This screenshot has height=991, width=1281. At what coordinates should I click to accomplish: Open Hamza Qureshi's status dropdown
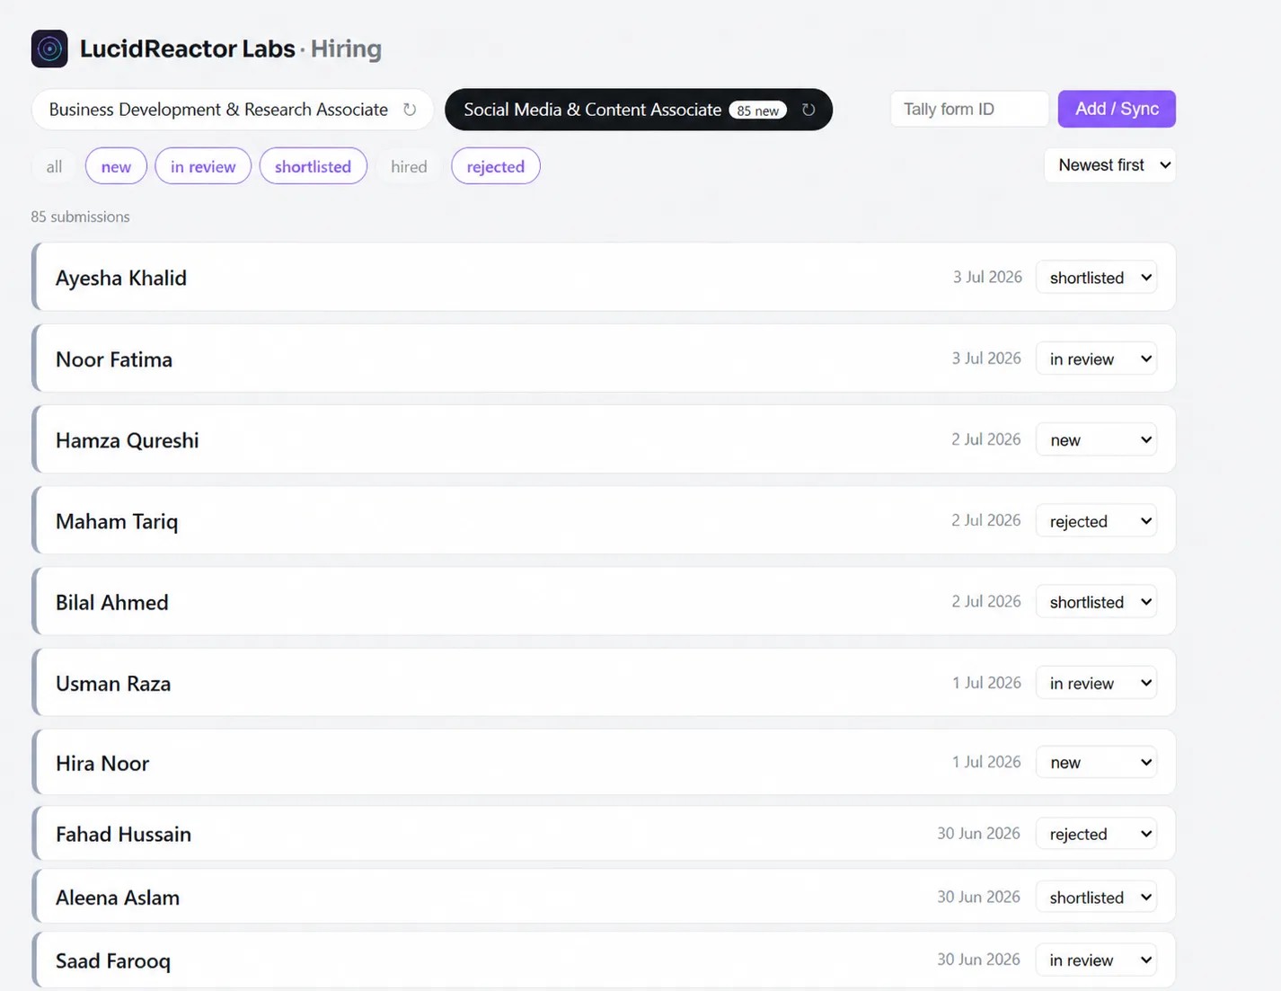tap(1097, 439)
